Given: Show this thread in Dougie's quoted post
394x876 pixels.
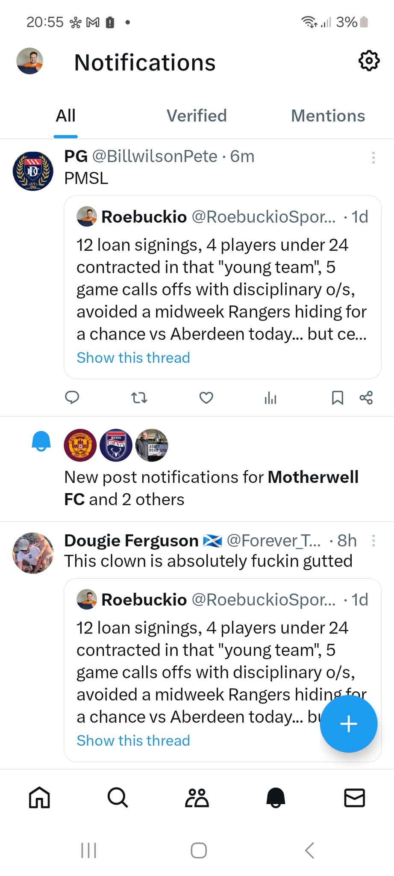Looking at the screenshot, I should click(133, 740).
